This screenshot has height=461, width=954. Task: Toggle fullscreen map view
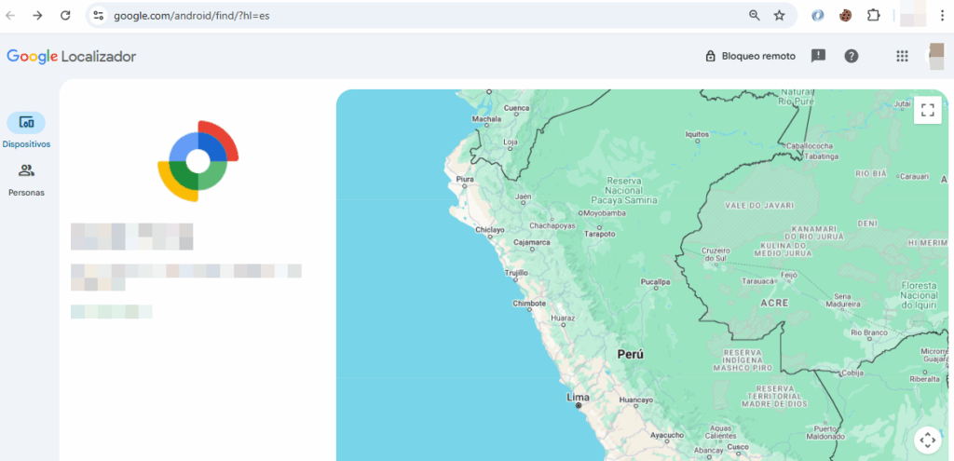927,111
